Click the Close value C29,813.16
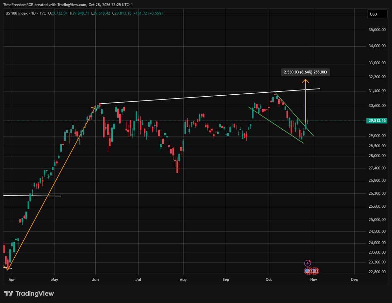Screen dimensions: 392x303 (122, 13)
